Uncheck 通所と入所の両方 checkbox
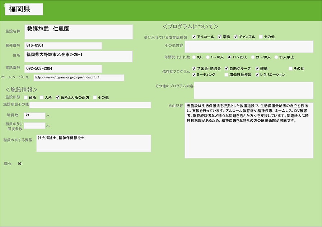 tap(57, 97)
